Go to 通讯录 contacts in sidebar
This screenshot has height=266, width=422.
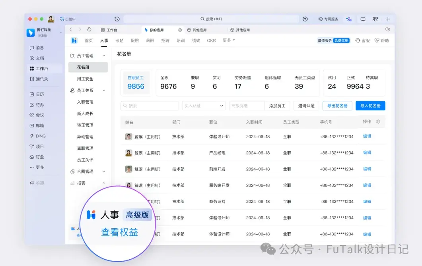point(39,79)
